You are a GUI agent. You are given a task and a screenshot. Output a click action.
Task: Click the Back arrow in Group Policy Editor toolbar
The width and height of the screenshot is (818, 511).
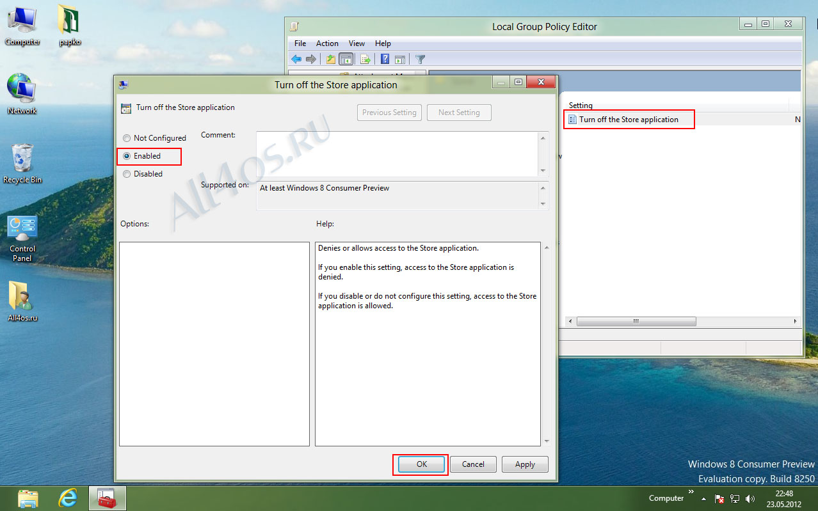click(296, 59)
